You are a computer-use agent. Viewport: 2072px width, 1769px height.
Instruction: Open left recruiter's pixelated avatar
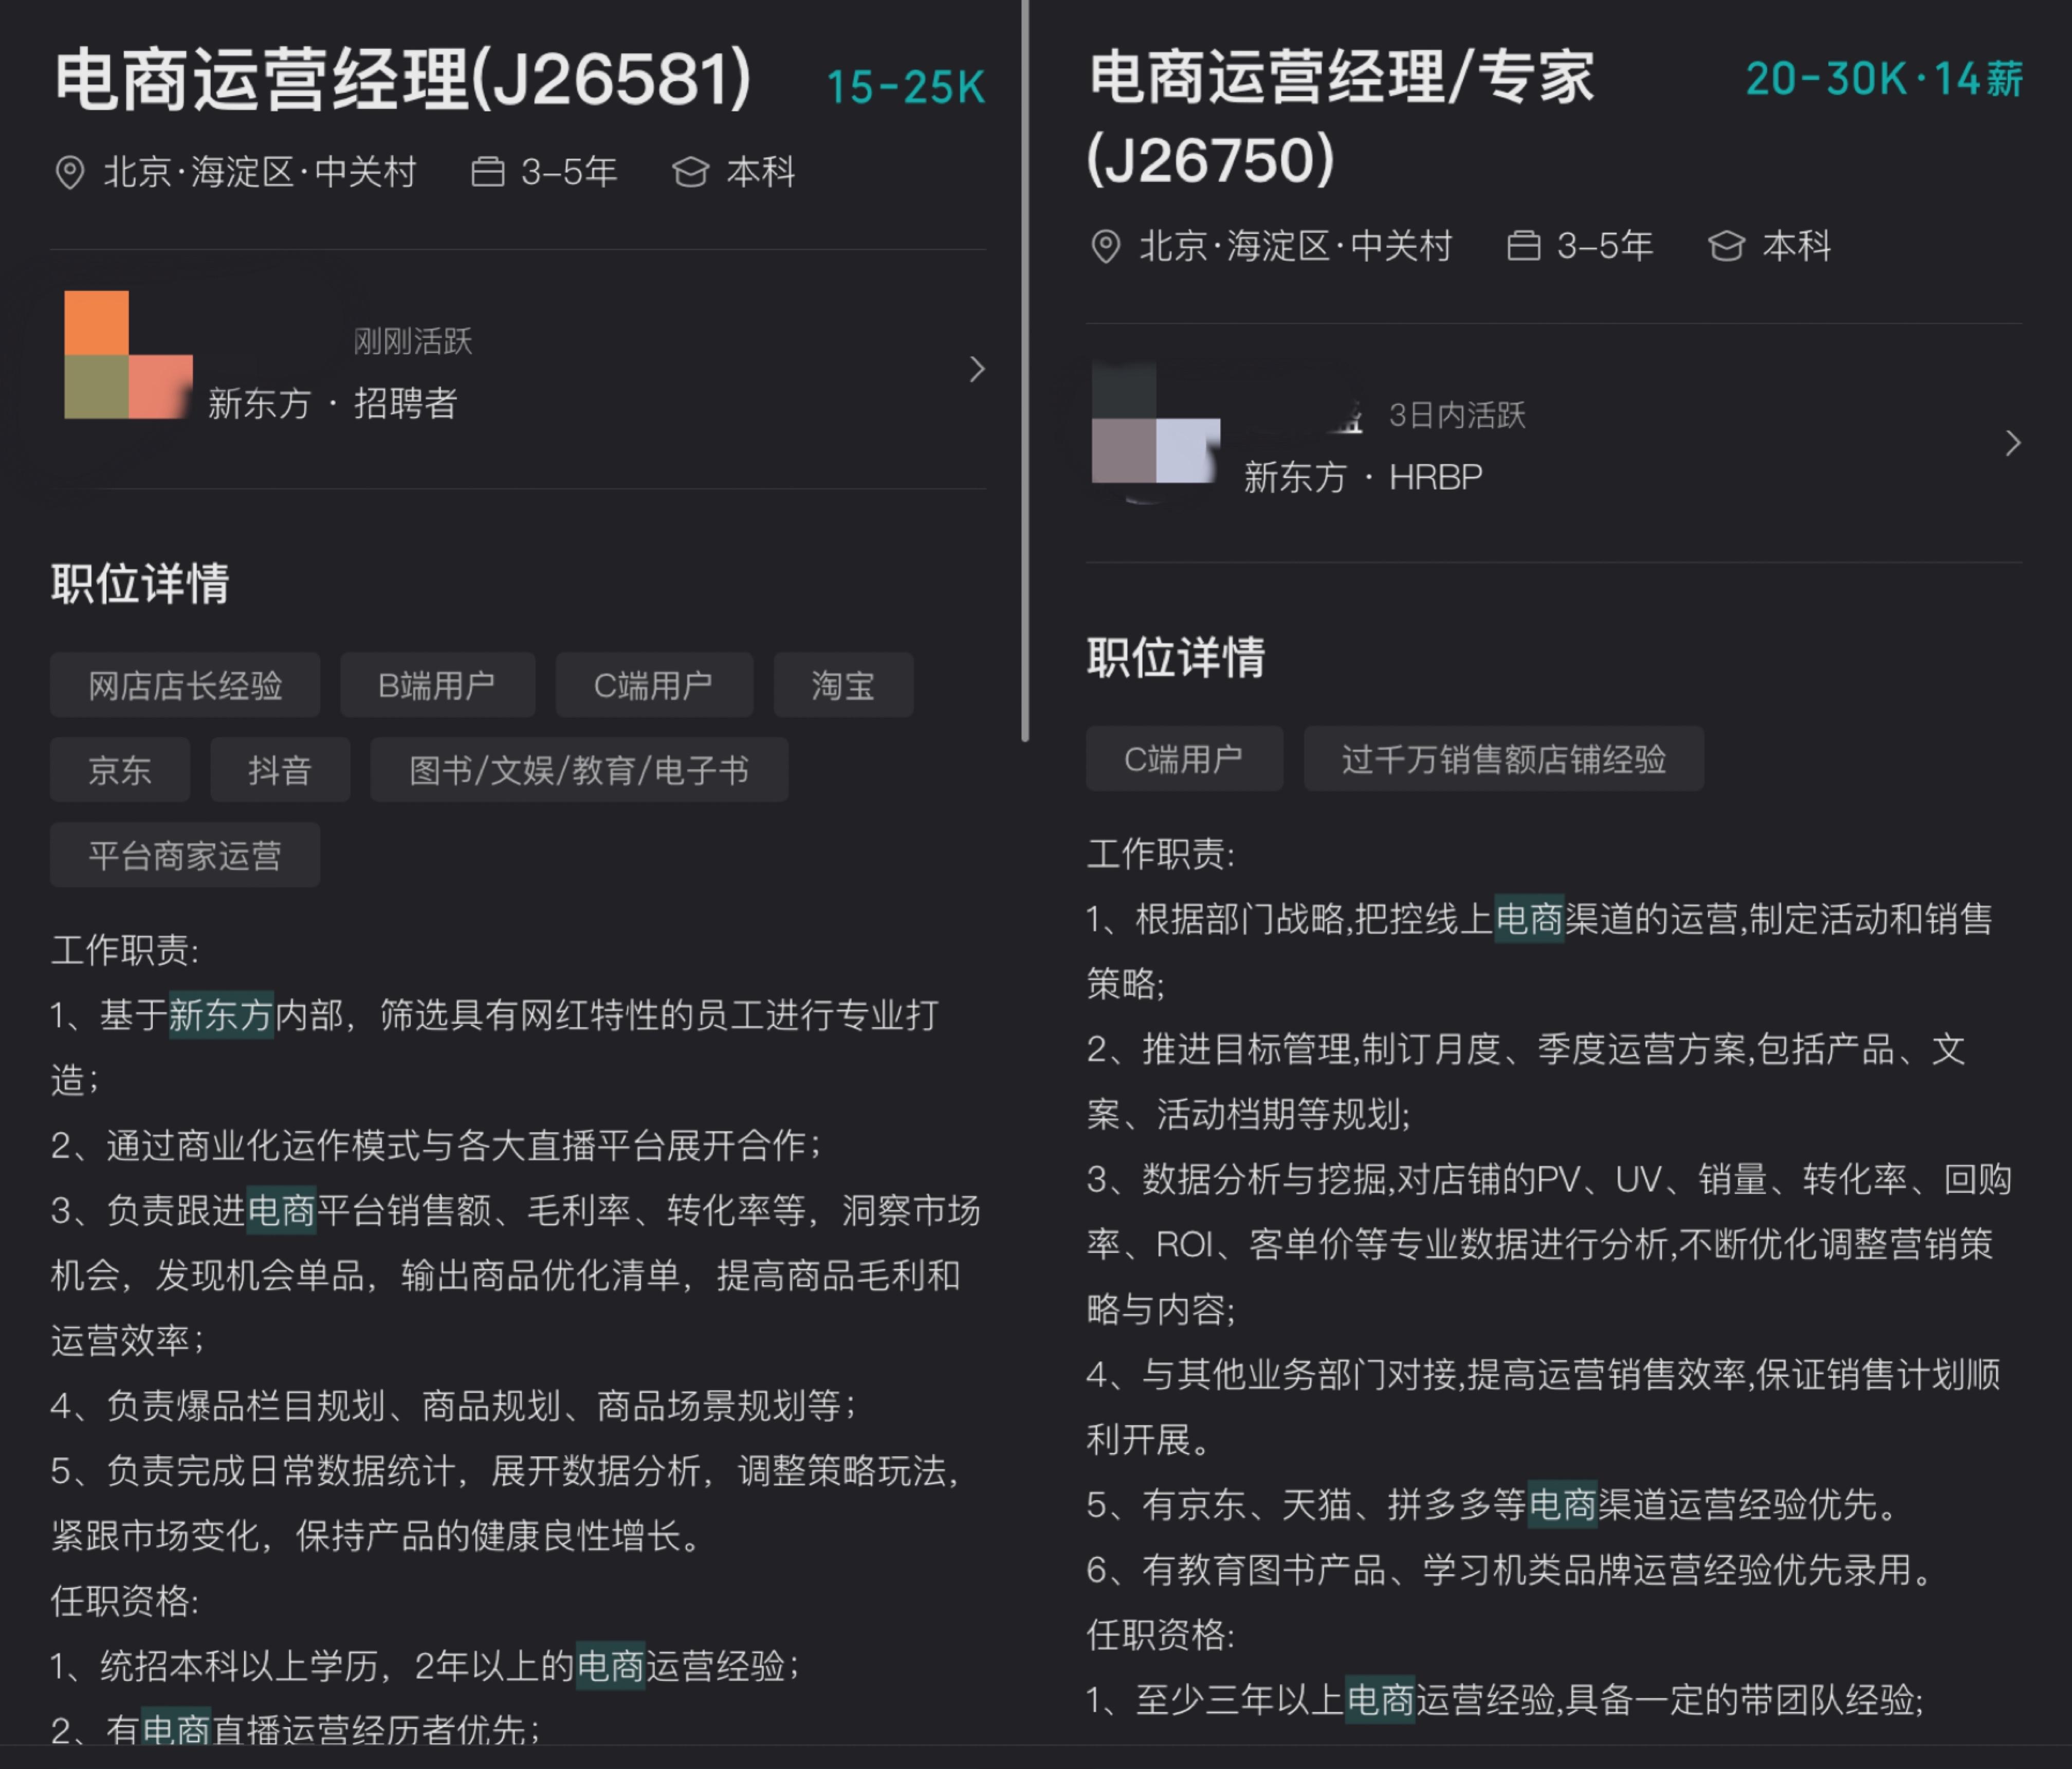click(128, 355)
